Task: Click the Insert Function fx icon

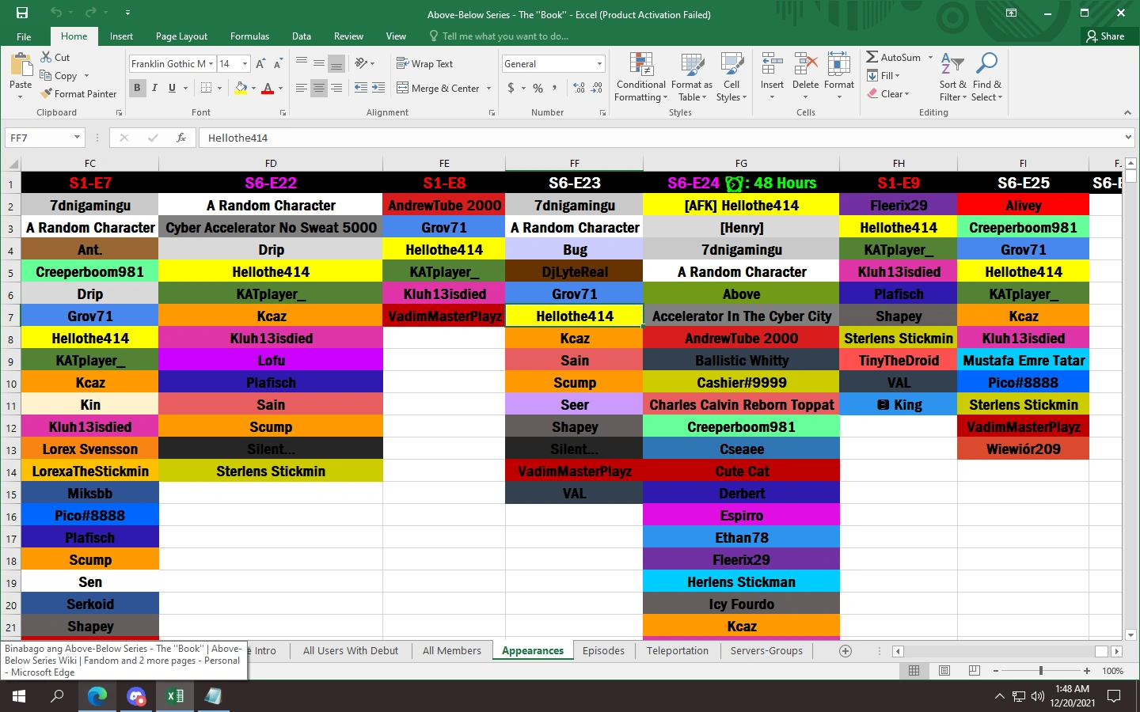Action: click(x=181, y=138)
